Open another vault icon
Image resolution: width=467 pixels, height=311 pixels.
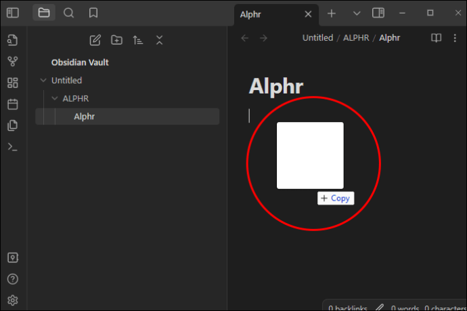point(12,257)
